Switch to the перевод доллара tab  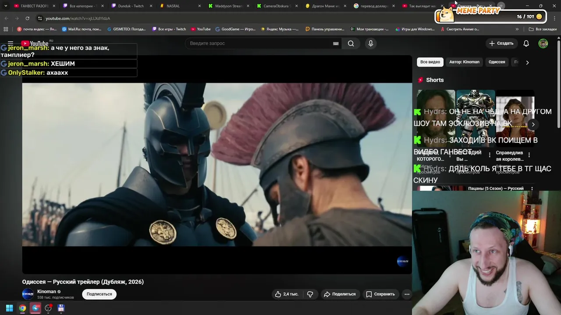(374, 6)
